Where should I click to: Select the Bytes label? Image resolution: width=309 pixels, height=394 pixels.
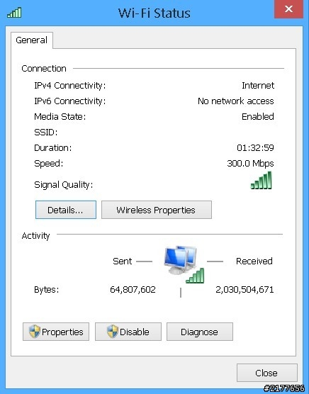point(47,290)
